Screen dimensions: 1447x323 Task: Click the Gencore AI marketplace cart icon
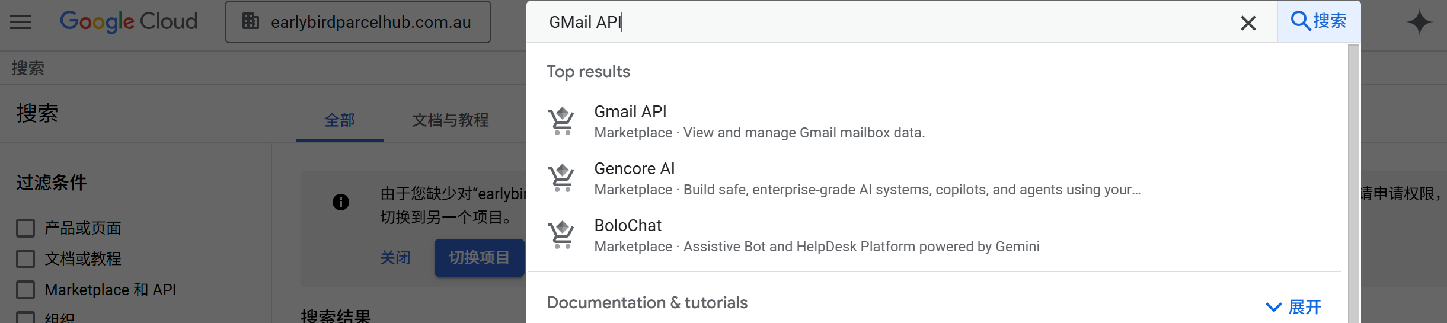[x=561, y=178]
